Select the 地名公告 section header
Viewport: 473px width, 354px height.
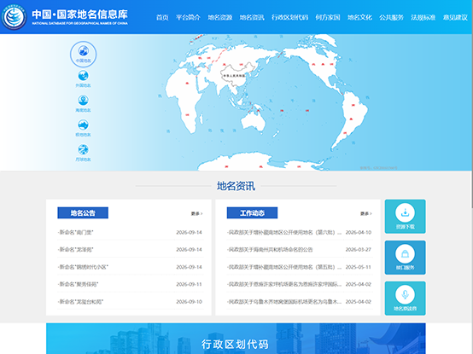83,213
